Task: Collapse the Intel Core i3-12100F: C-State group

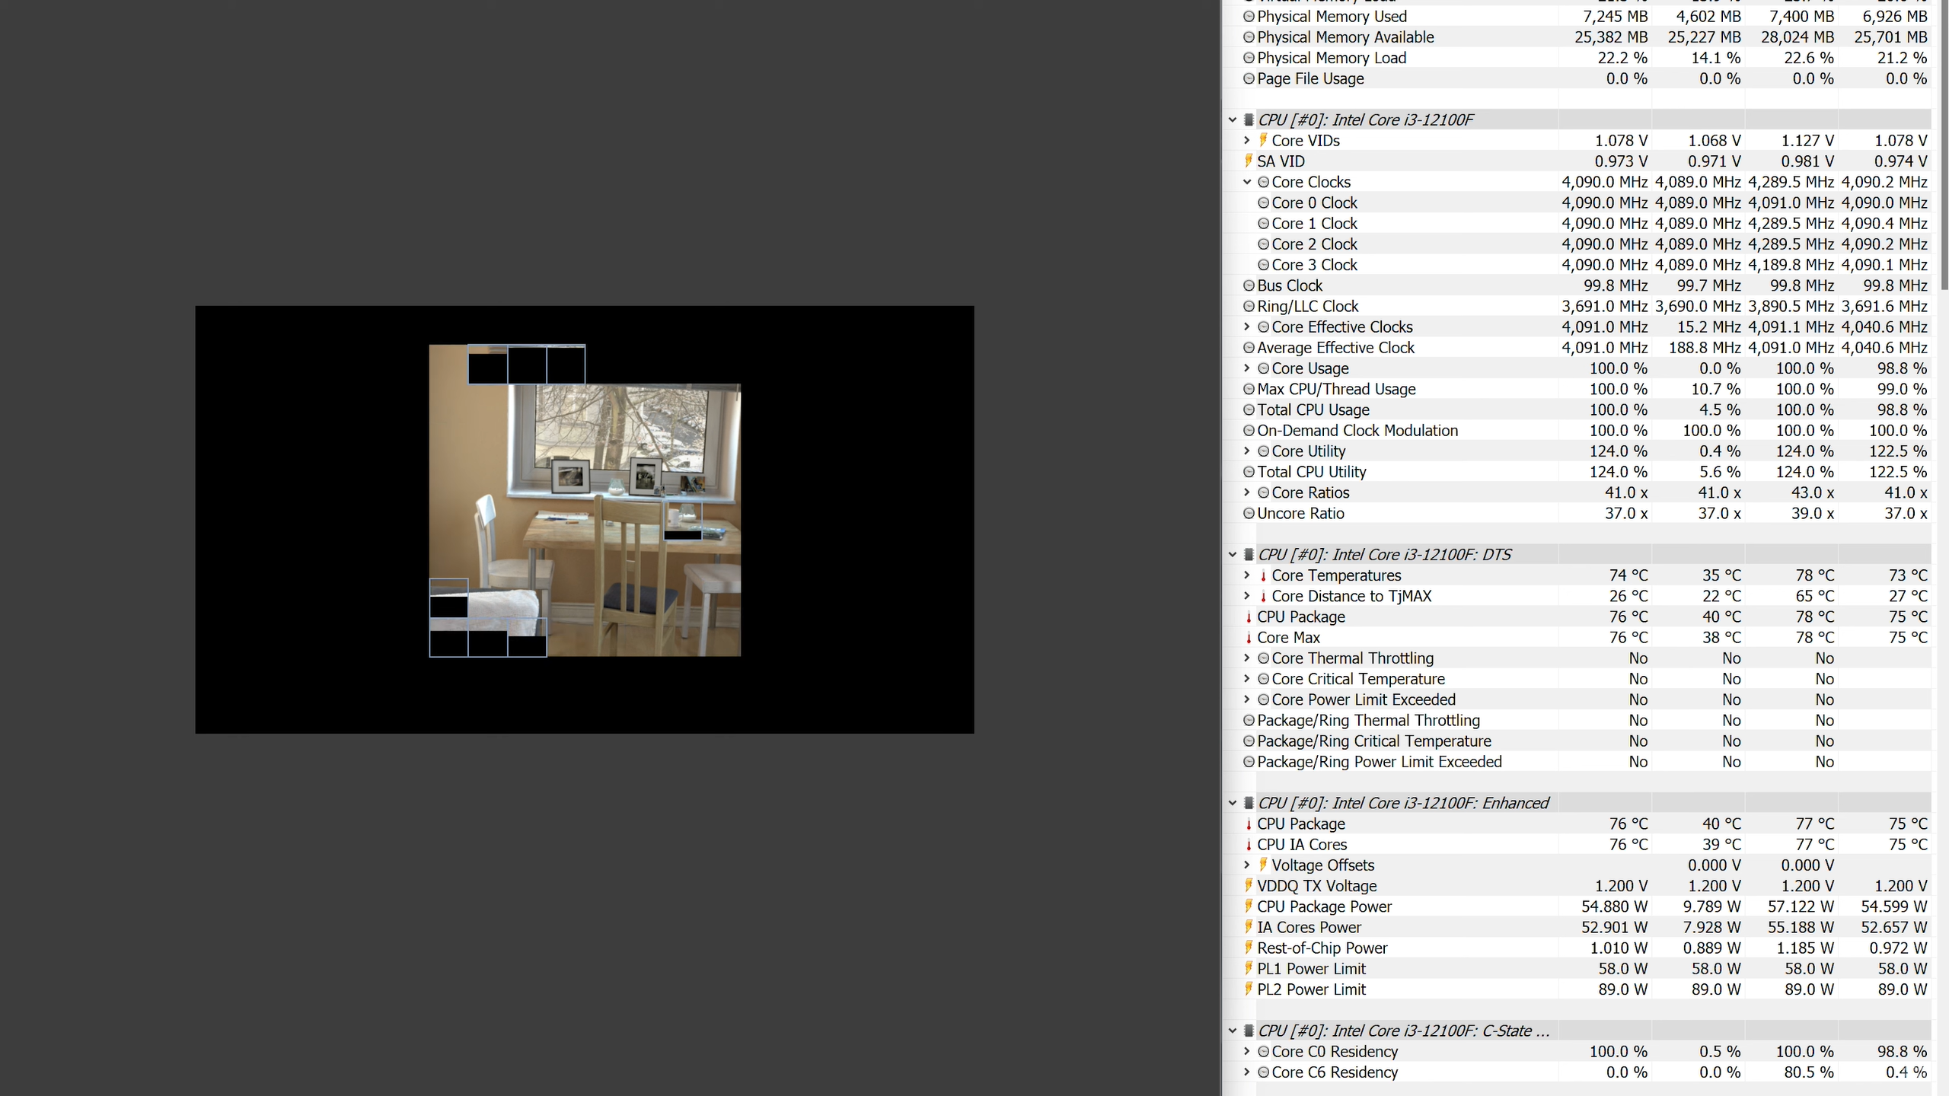Action: tap(1233, 1031)
